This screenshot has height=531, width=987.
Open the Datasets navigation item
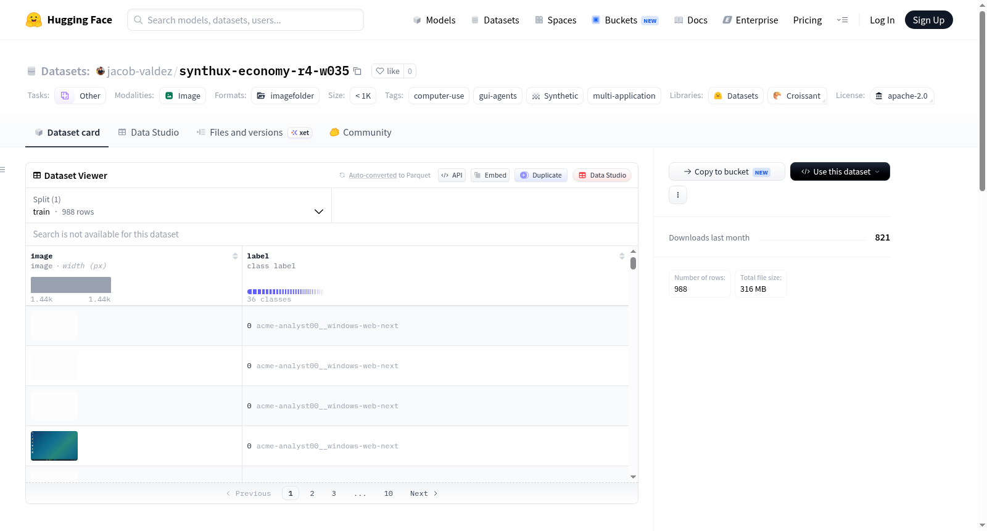[x=495, y=20]
